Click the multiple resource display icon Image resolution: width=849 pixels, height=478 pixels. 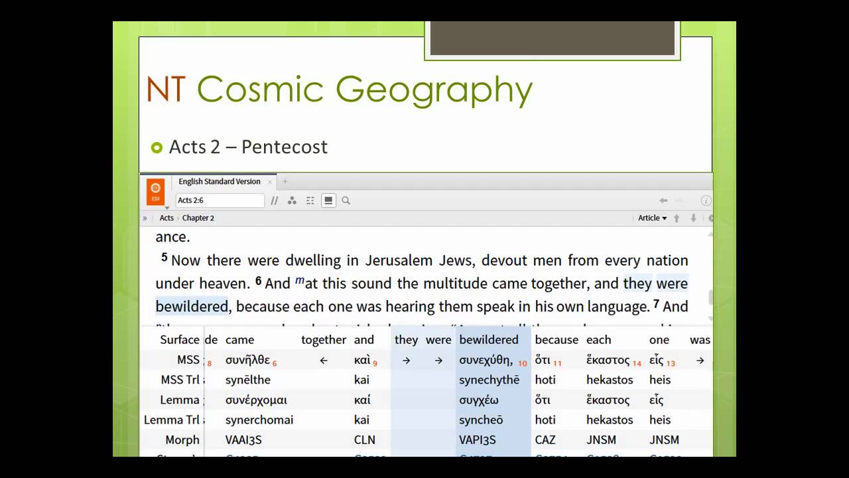310,200
